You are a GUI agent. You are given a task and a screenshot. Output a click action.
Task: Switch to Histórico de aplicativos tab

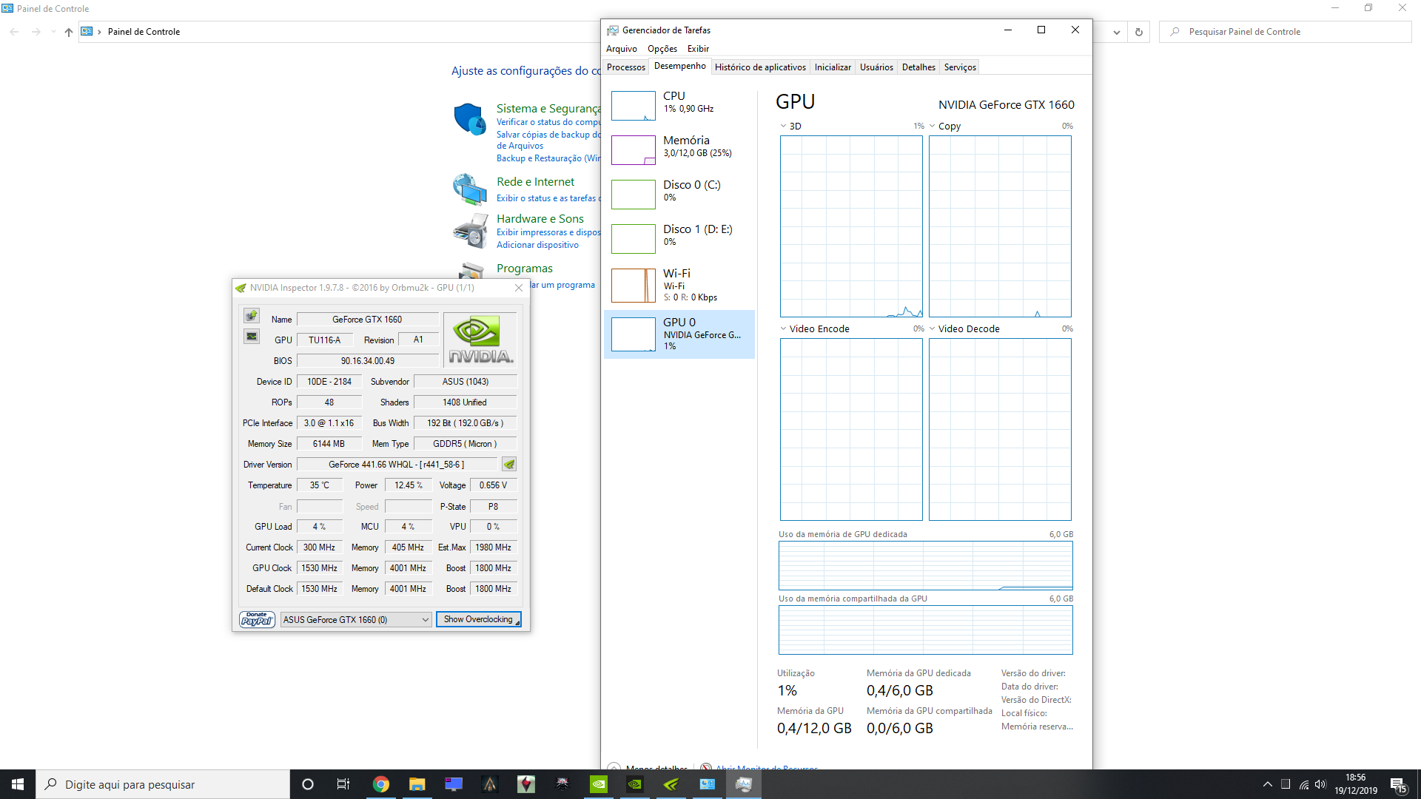760,67
